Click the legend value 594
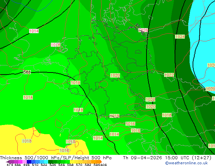The height and width of the screenshot is (166, 215). (x=97, y=165)
